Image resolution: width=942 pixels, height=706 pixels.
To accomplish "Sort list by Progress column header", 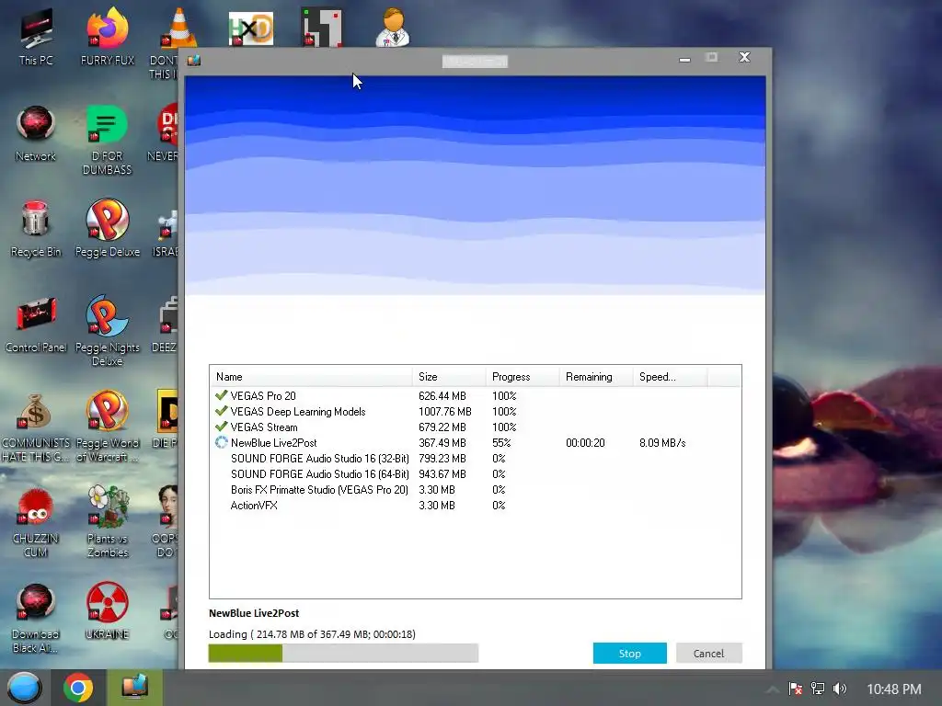I will click(x=523, y=376).
